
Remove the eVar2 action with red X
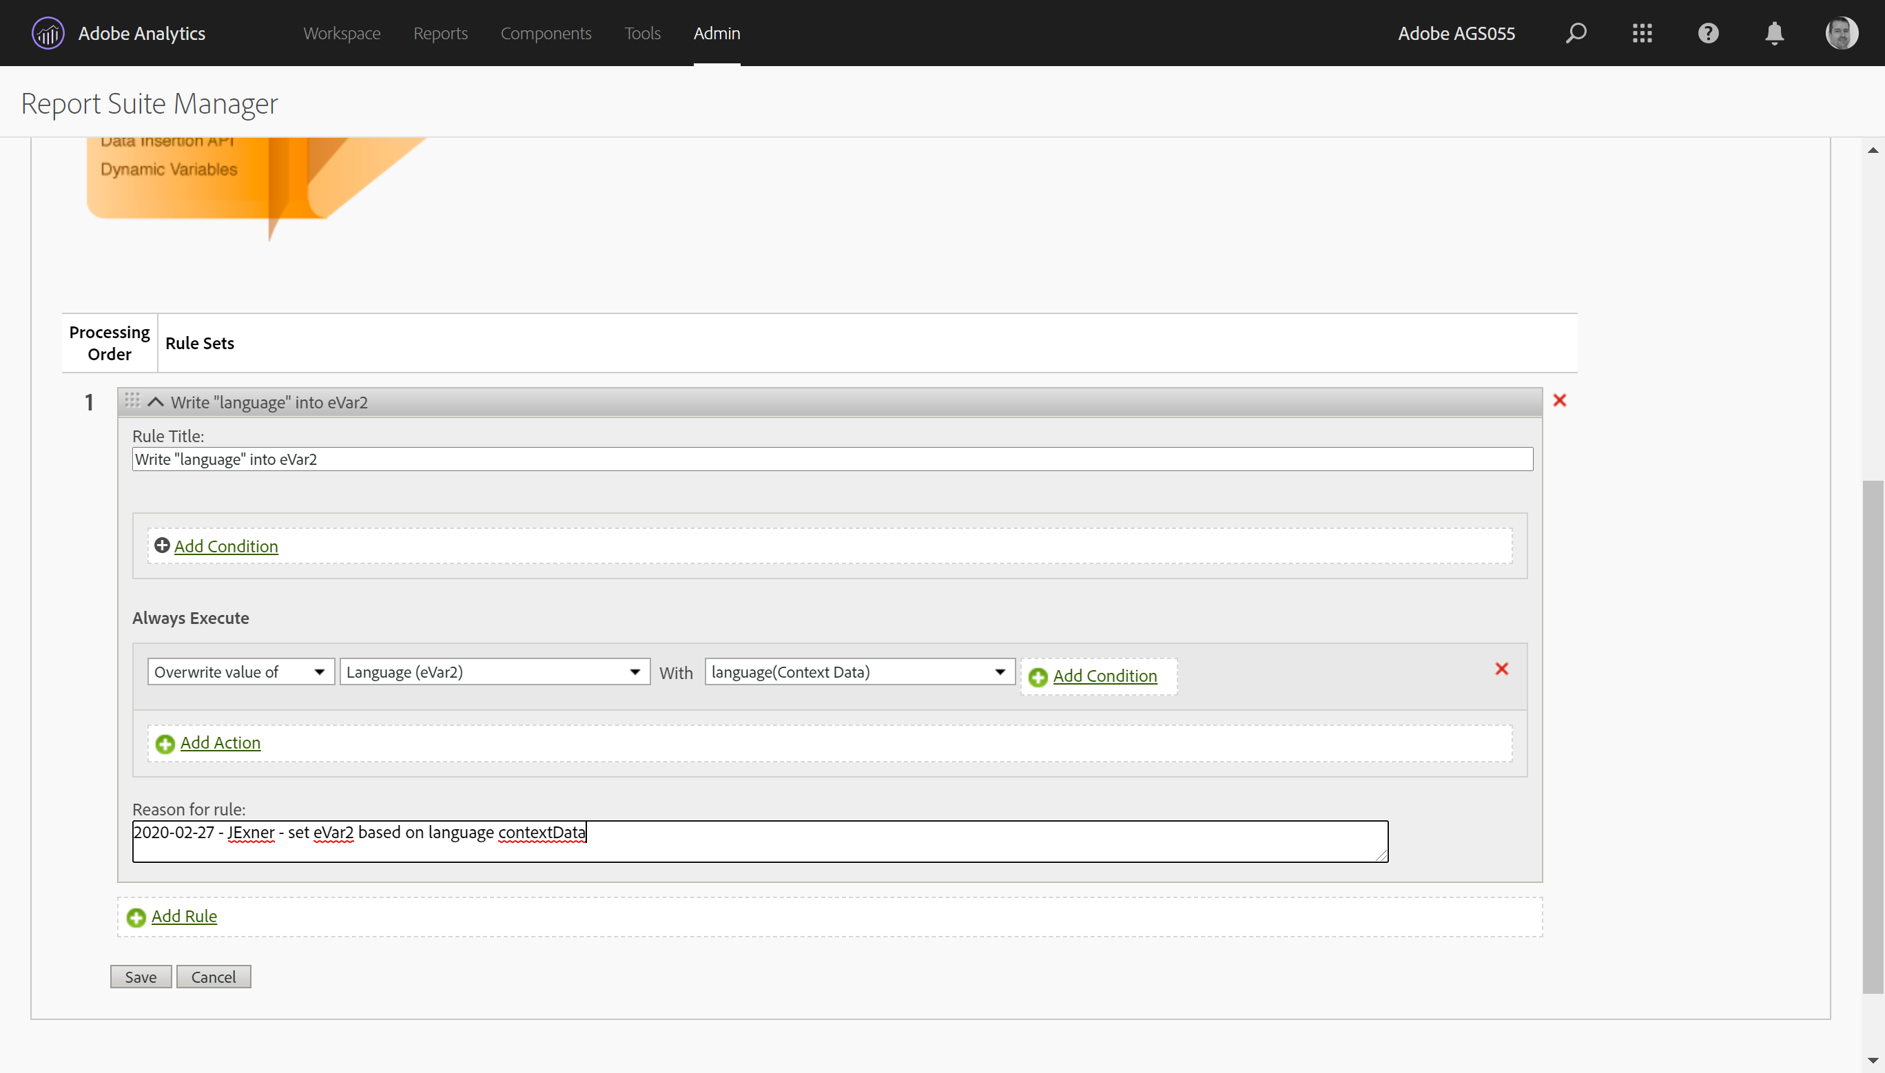[1501, 669]
